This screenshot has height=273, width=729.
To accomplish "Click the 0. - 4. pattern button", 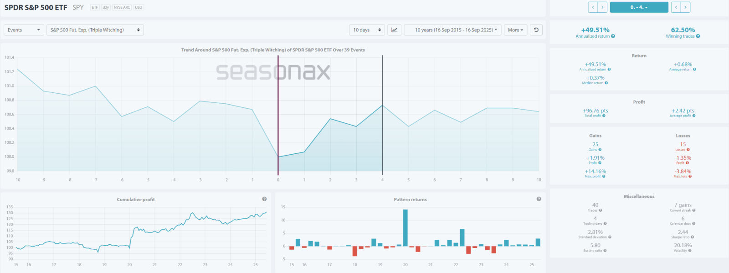I will [x=639, y=7].
